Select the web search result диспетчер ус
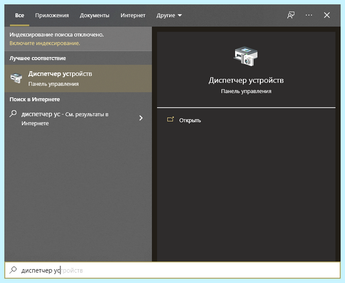Image resolution: width=345 pixels, height=283 pixels. click(78, 119)
